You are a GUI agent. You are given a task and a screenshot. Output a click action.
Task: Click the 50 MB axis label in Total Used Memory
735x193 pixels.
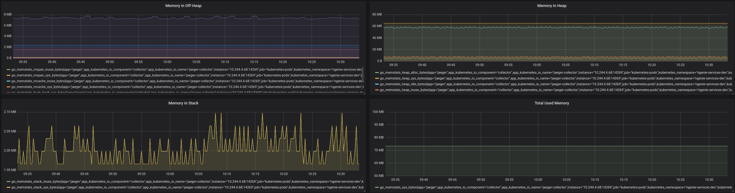click(x=379, y=176)
